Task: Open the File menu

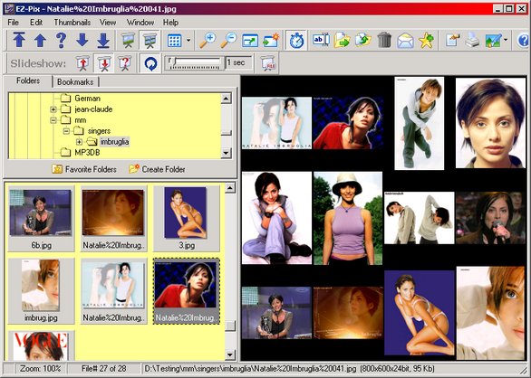Action: point(13,23)
